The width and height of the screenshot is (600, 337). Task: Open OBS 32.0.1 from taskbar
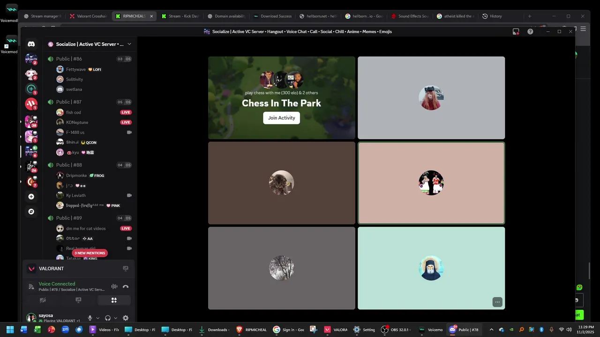[396, 330]
